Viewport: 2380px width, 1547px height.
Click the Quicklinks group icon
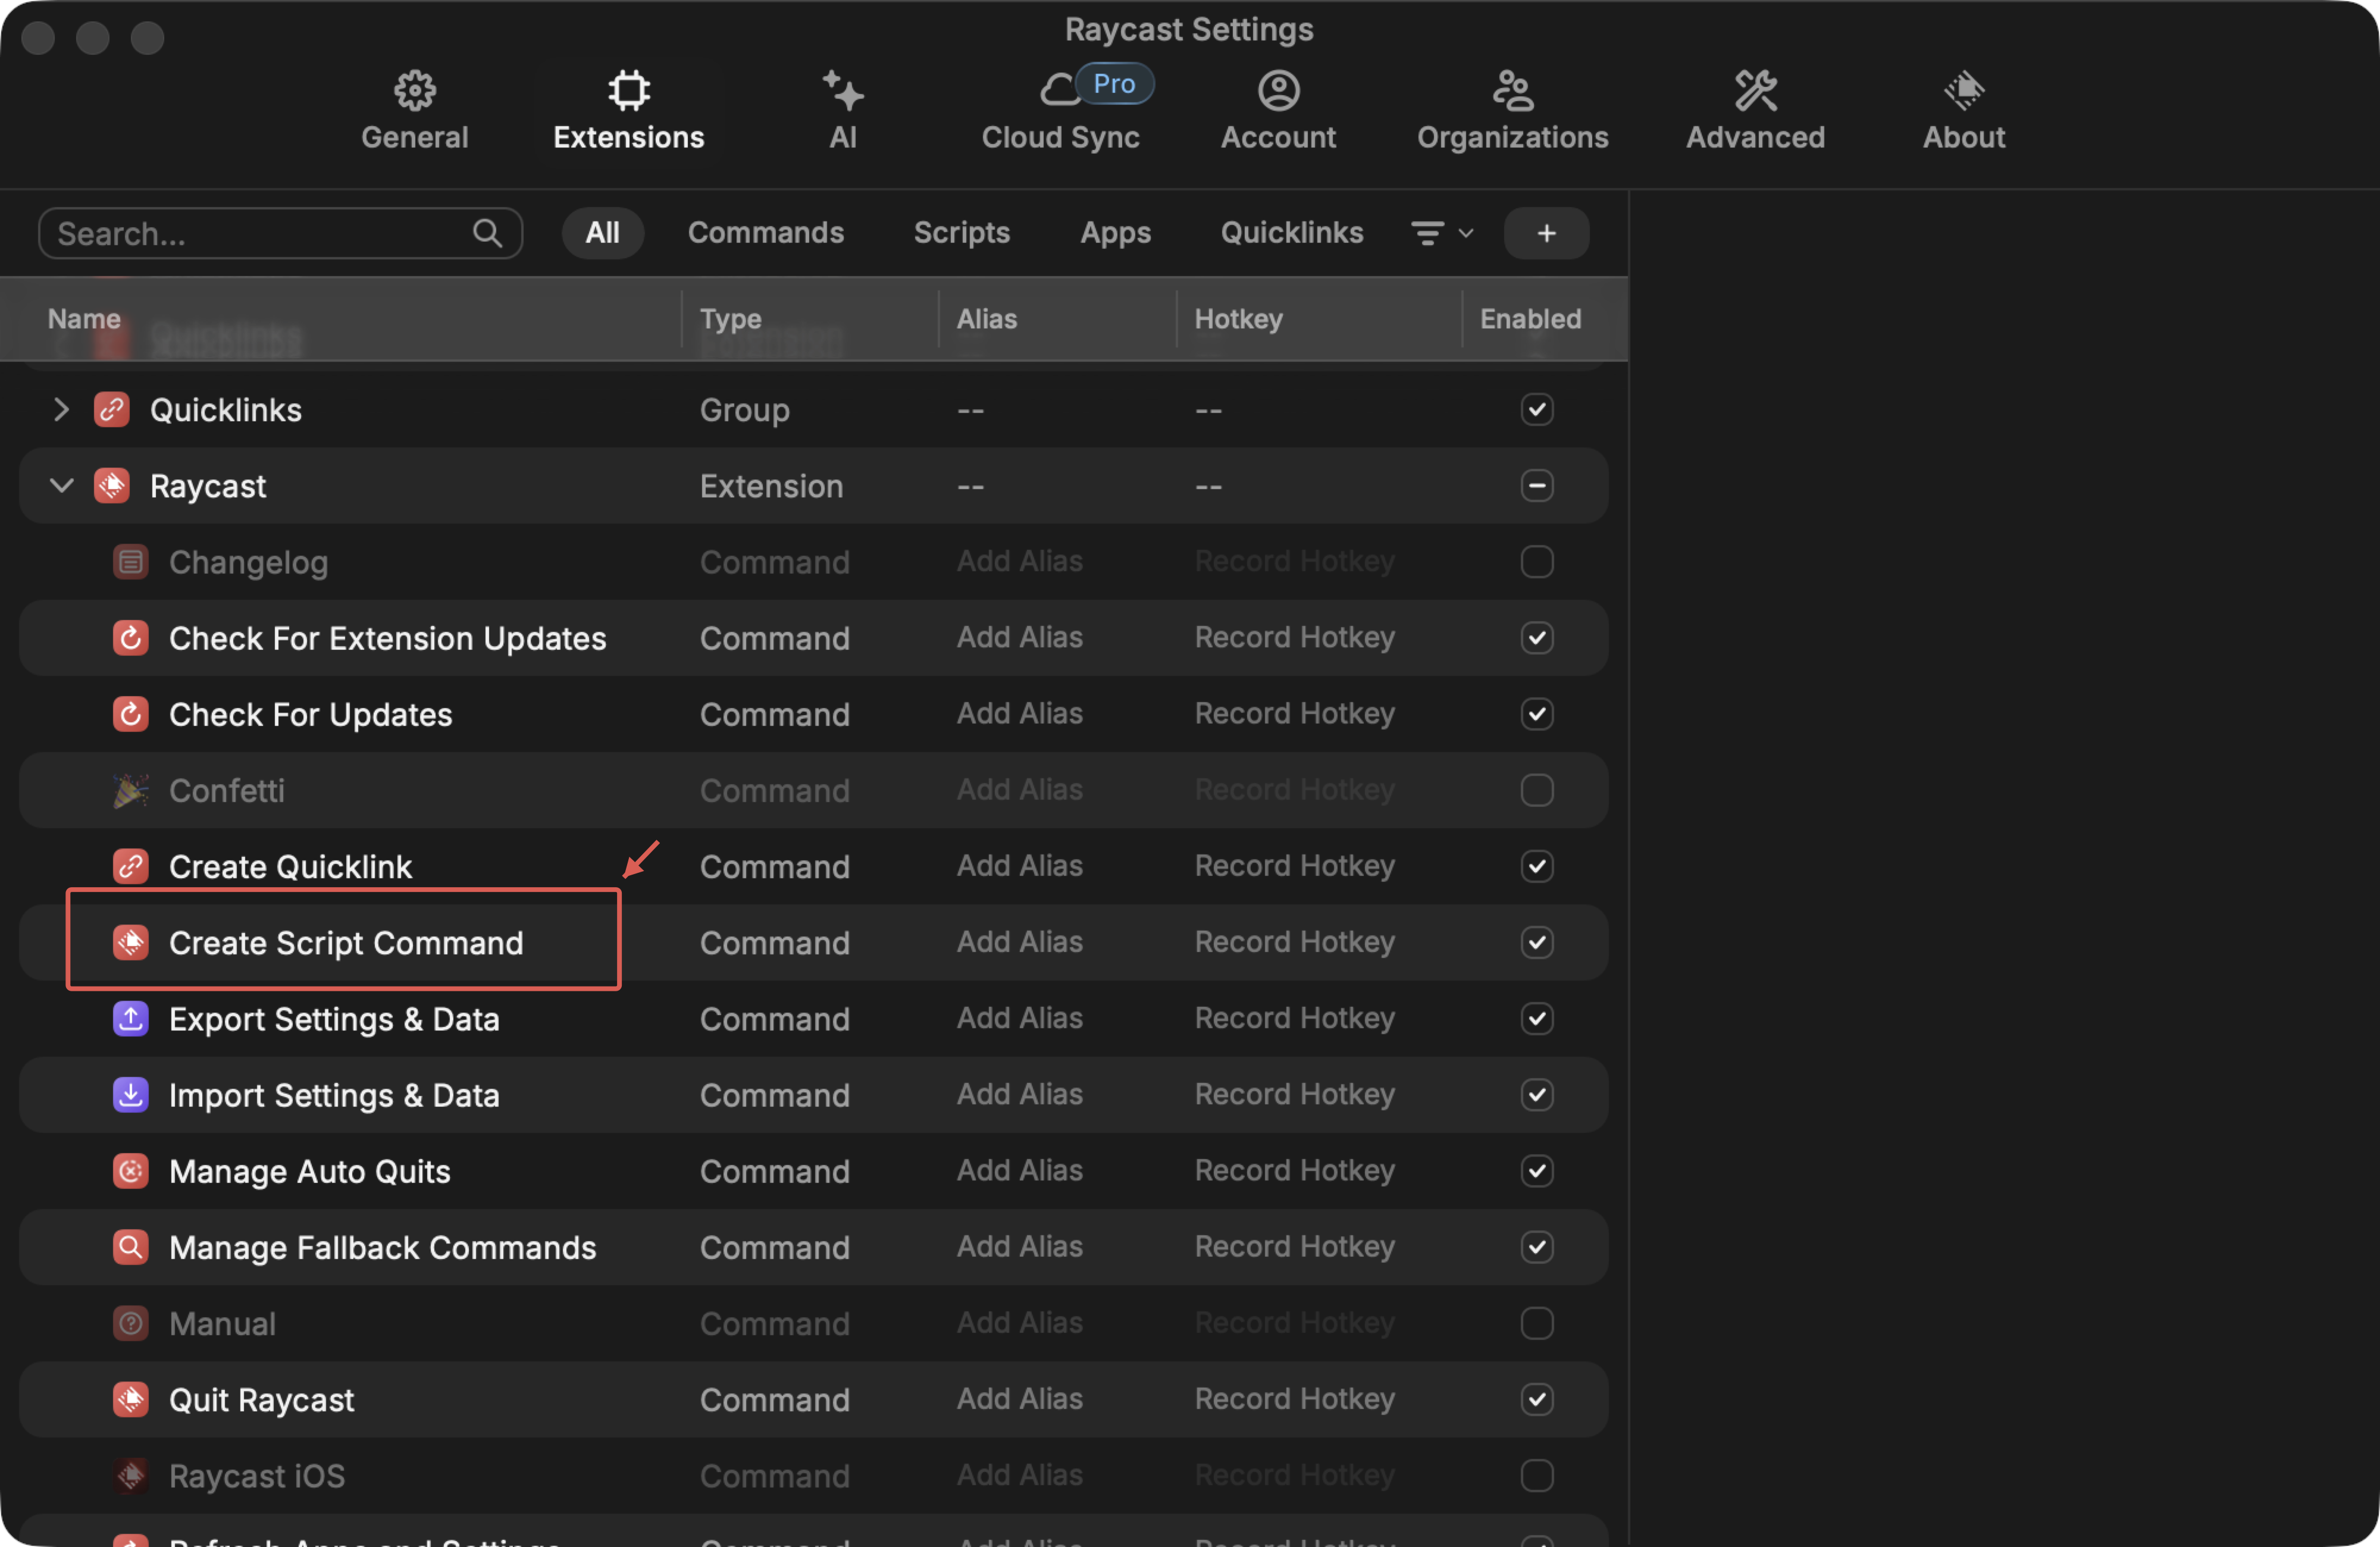112,410
